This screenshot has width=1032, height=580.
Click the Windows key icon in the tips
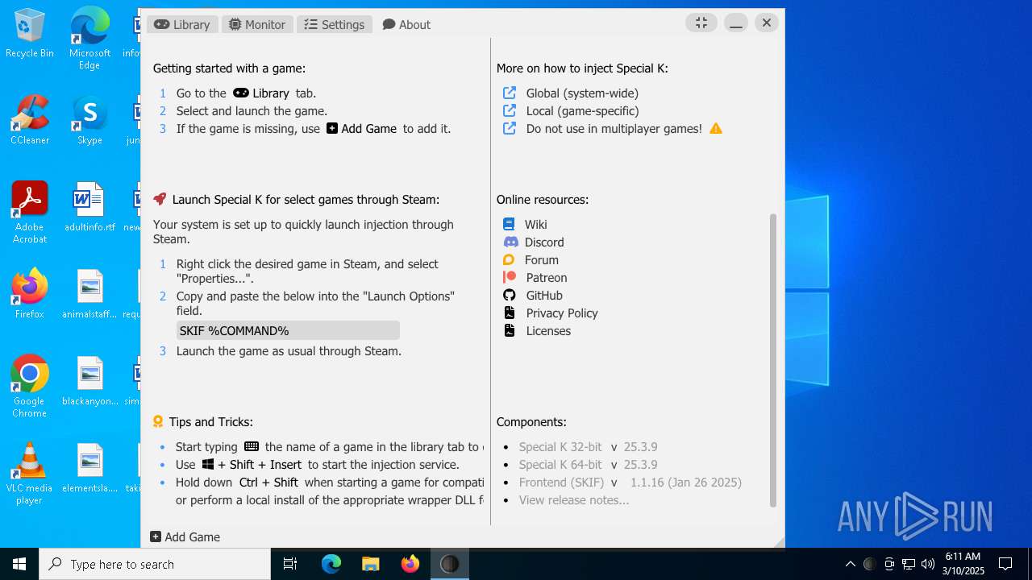208,465
